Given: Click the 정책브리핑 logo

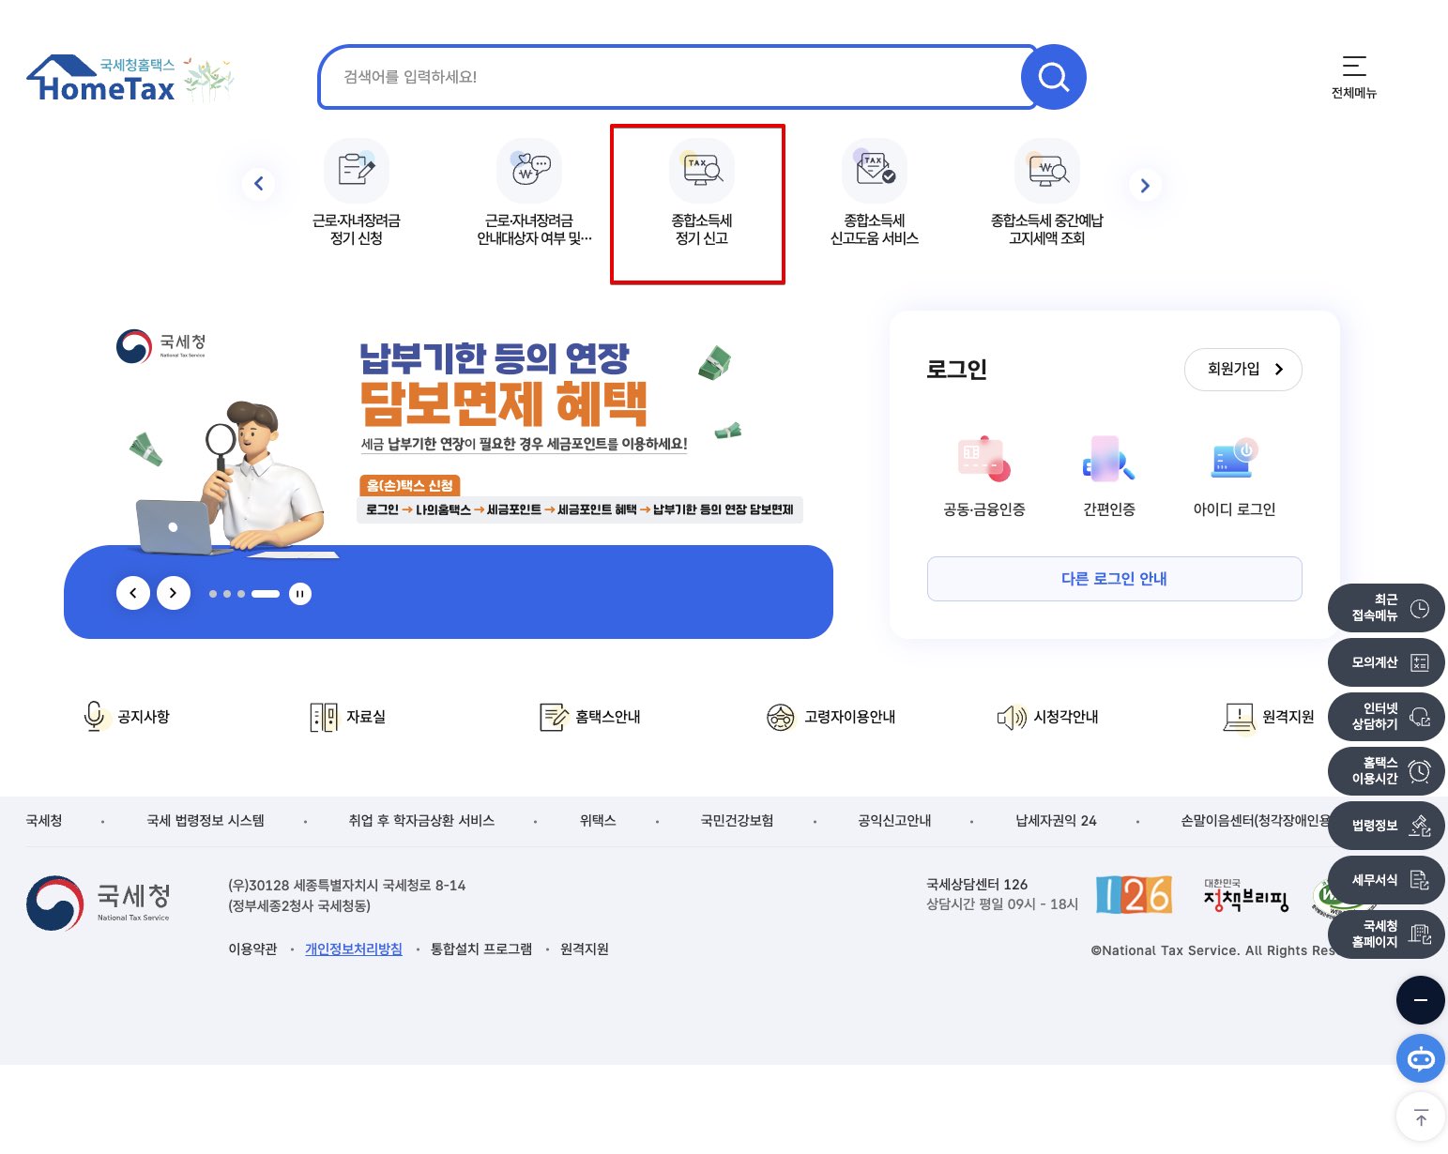Looking at the screenshot, I should tap(1246, 896).
